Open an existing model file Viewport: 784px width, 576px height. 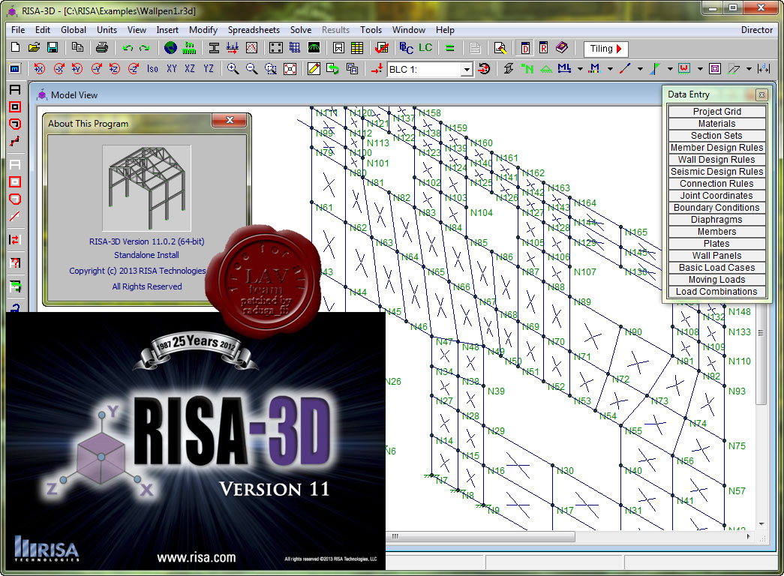[x=34, y=48]
